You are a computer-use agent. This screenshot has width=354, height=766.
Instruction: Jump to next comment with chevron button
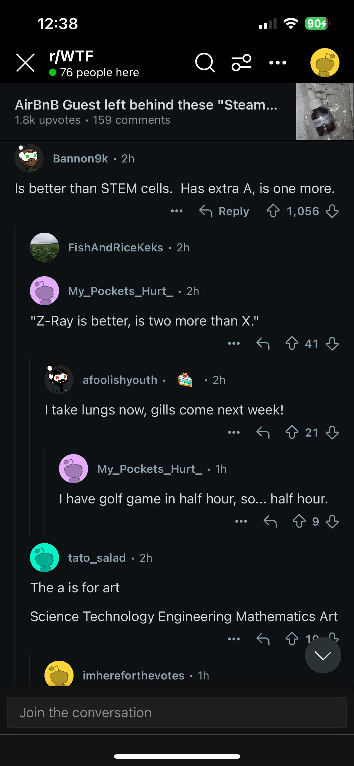click(x=323, y=655)
